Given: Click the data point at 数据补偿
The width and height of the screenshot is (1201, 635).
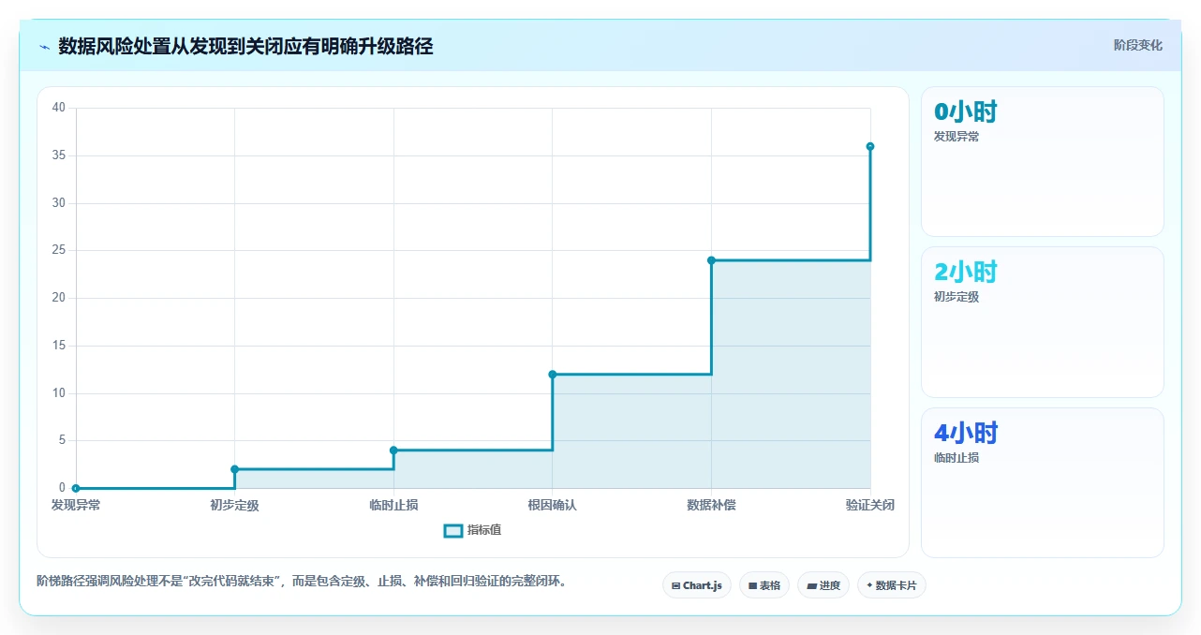Looking at the screenshot, I should click(711, 260).
